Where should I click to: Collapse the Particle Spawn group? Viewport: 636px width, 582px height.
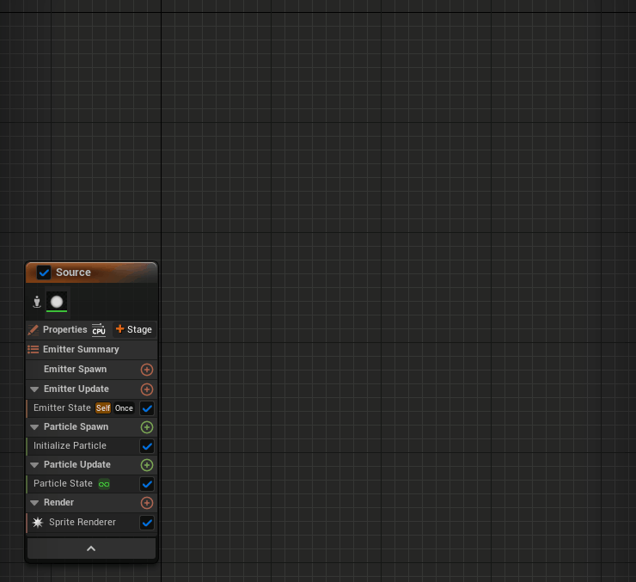click(34, 427)
